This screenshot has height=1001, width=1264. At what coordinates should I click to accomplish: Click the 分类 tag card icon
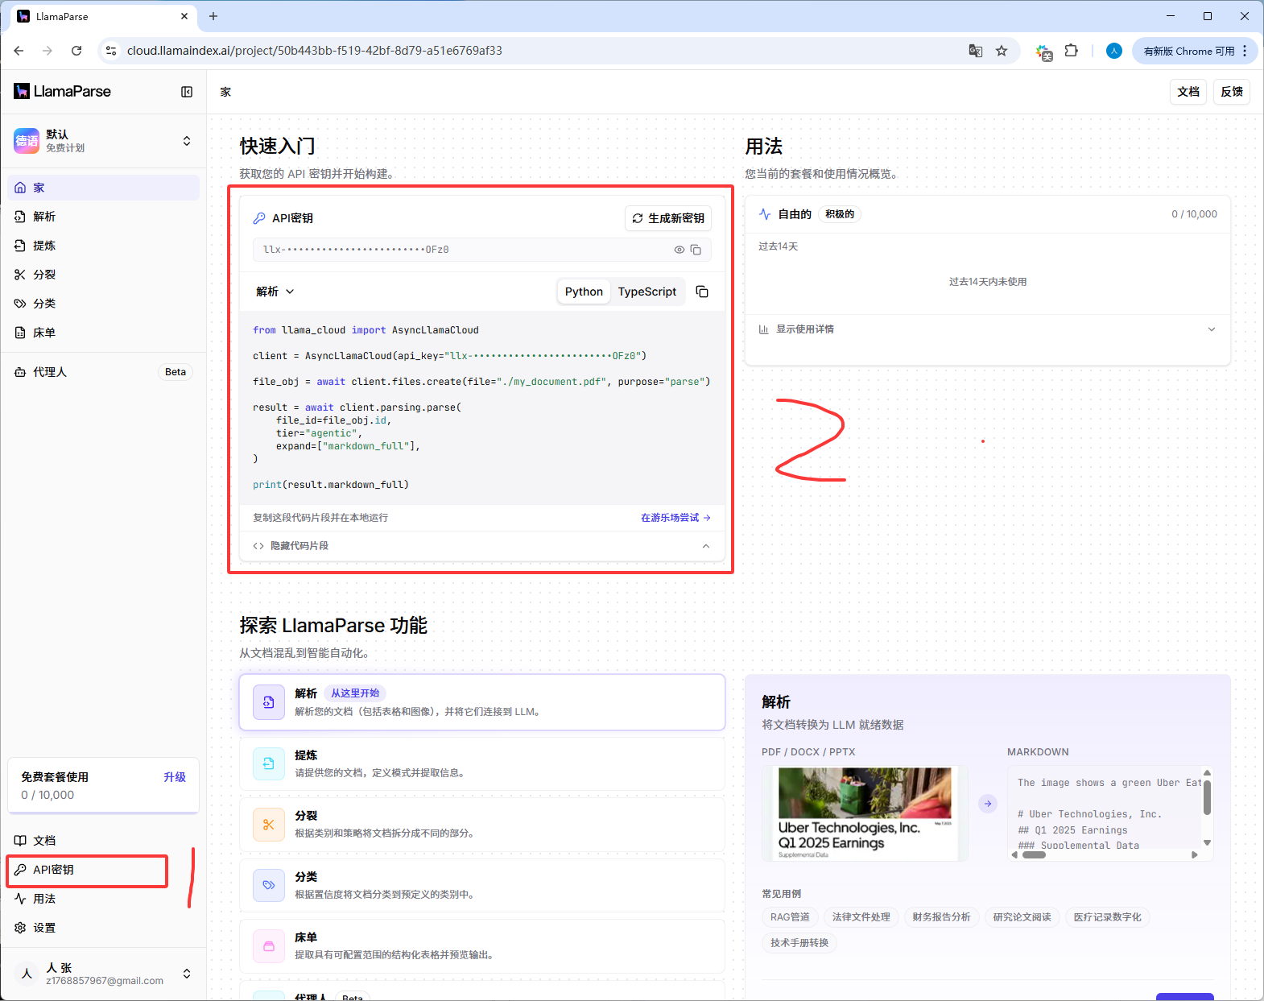(x=269, y=885)
